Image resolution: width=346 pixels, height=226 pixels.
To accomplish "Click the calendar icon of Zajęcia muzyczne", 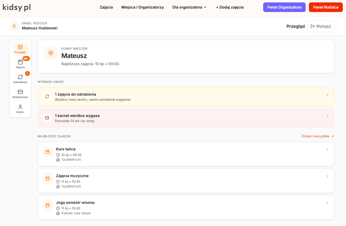I will pos(48,178).
